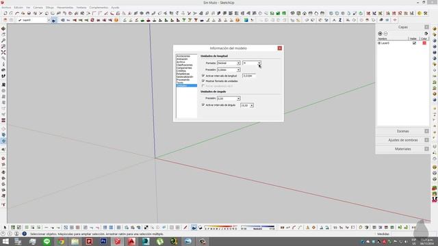Select the Zoom Extents tool in left toolbar
This screenshot has width=438, height=246.
coord(3,53)
